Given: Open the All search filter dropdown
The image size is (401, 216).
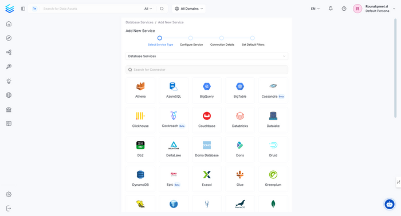Looking at the screenshot, I should pos(148,9).
